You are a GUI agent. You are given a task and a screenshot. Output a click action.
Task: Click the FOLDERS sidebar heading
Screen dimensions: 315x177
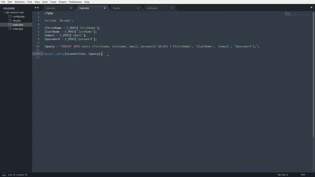(9, 8)
